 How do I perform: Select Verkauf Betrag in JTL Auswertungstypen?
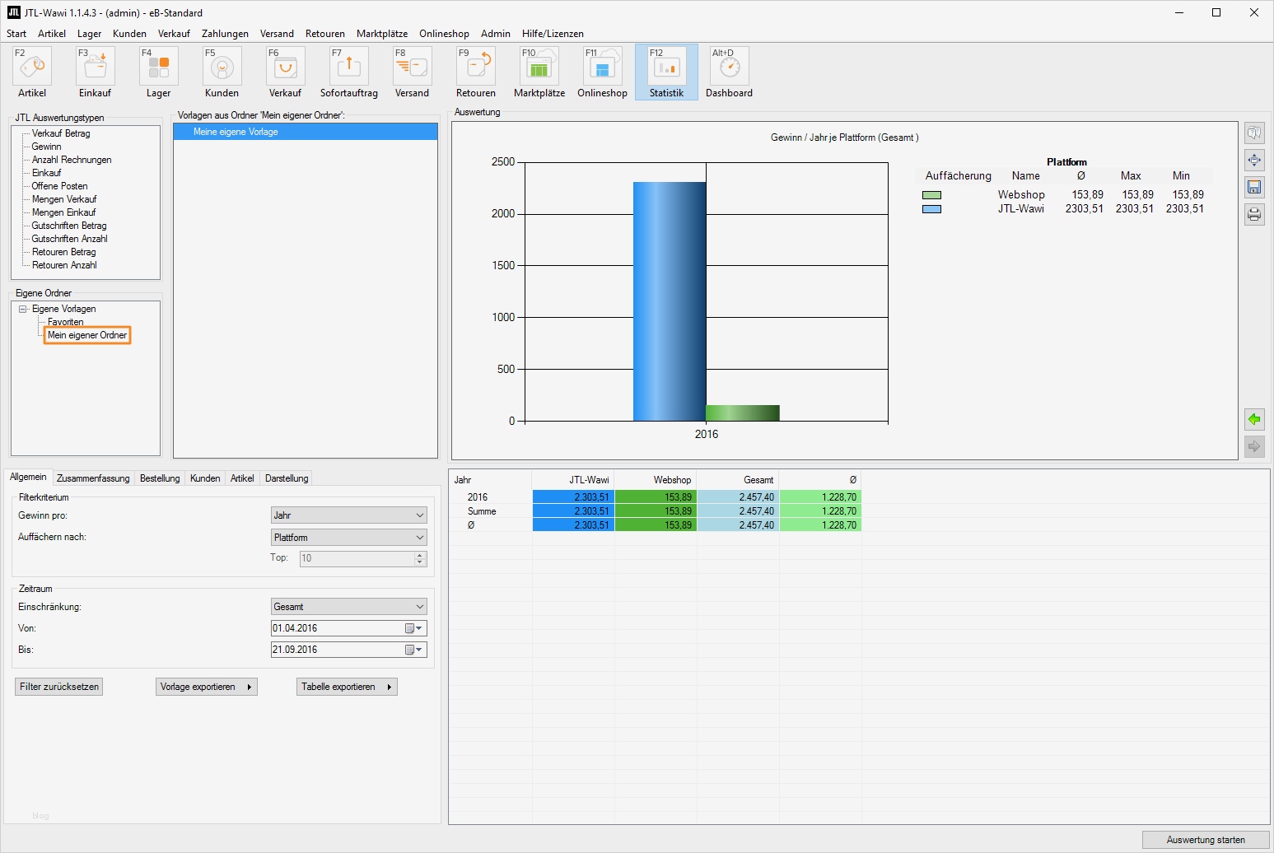[61, 133]
